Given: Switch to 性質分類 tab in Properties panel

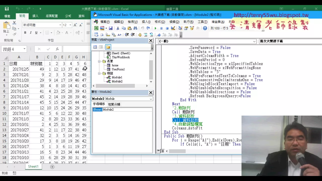Looking at the screenshot, I should coord(114,104).
